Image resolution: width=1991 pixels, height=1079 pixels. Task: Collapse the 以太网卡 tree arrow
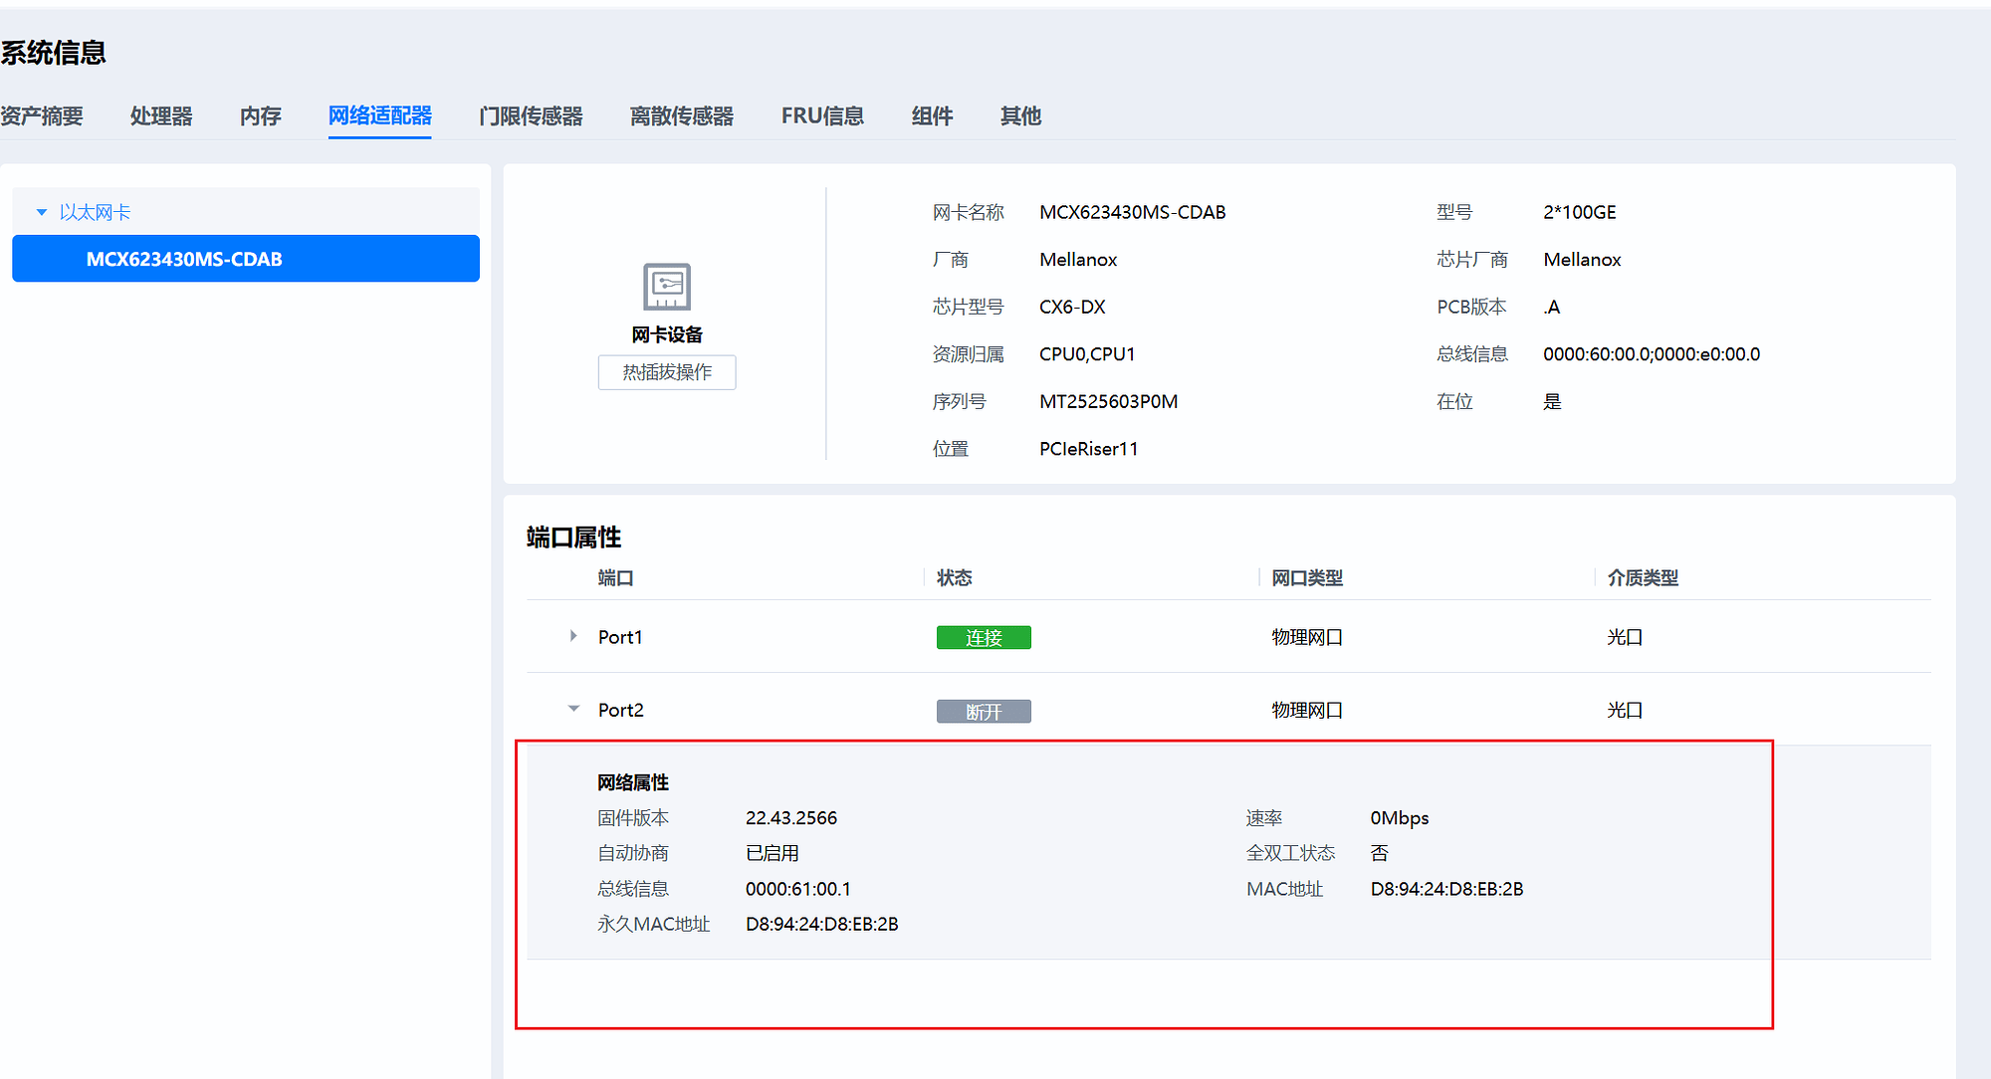pyautogui.click(x=42, y=212)
